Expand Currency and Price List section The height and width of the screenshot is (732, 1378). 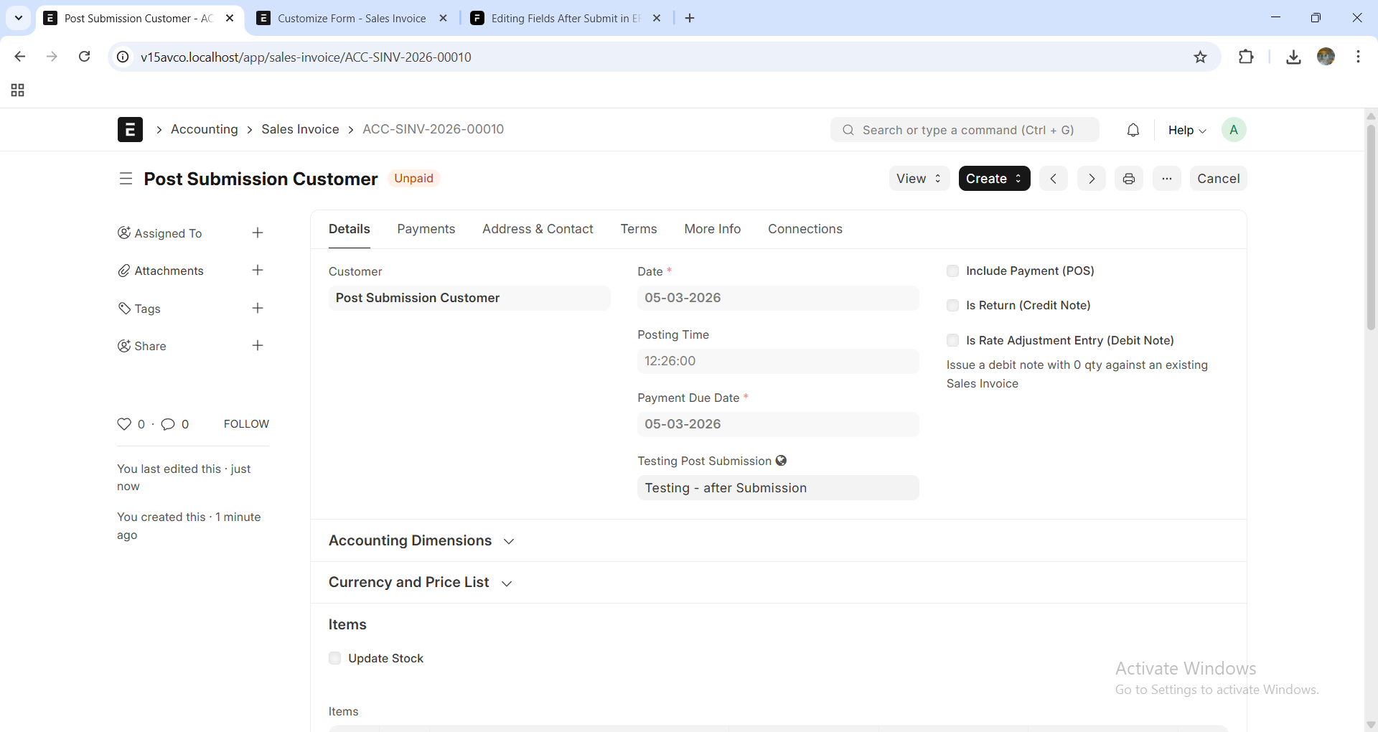(420, 583)
